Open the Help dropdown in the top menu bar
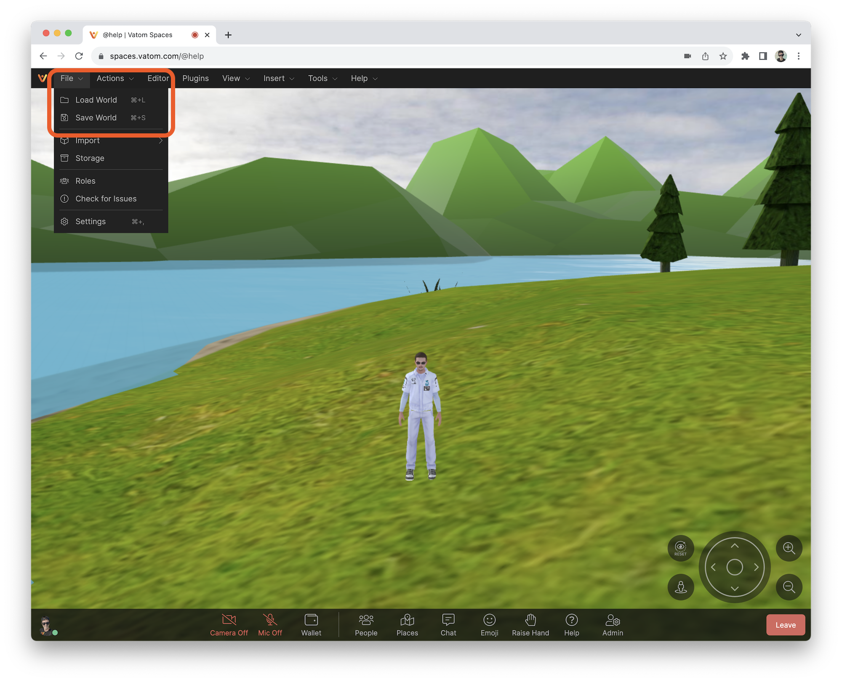The height and width of the screenshot is (682, 842). 364,78
